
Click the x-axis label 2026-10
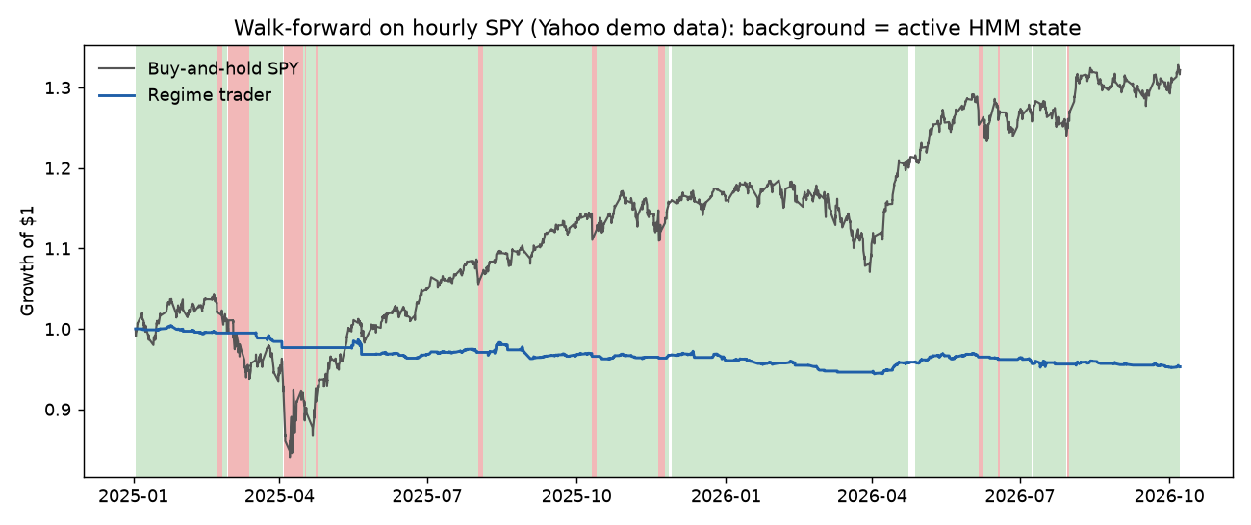[1167, 497]
